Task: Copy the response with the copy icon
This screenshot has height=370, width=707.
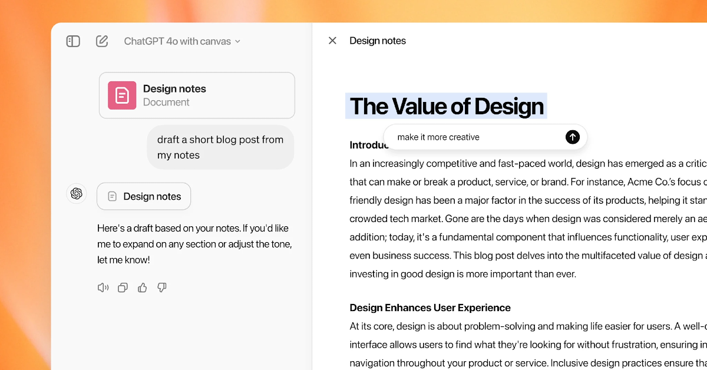Action: pyautogui.click(x=123, y=288)
